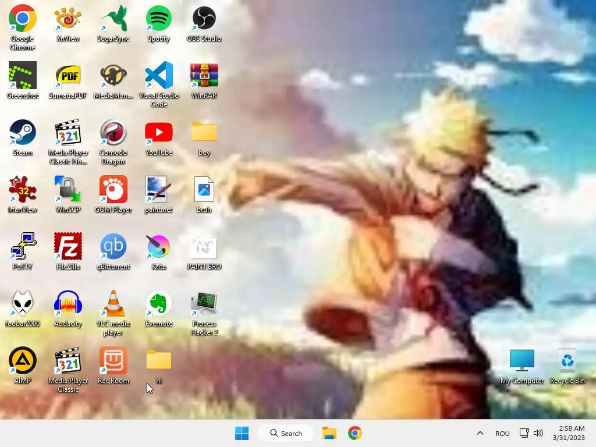Open the YouTube desktop shortcut

coord(159,132)
